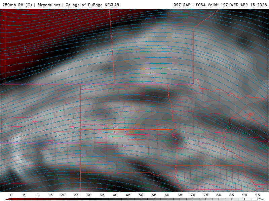This screenshot has width=269, height=201.
Task: Click the '35' value on color scale
Action: click(x=102, y=195)
